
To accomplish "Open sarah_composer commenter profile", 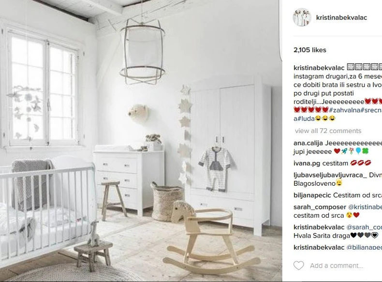I will click(x=320, y=207).
